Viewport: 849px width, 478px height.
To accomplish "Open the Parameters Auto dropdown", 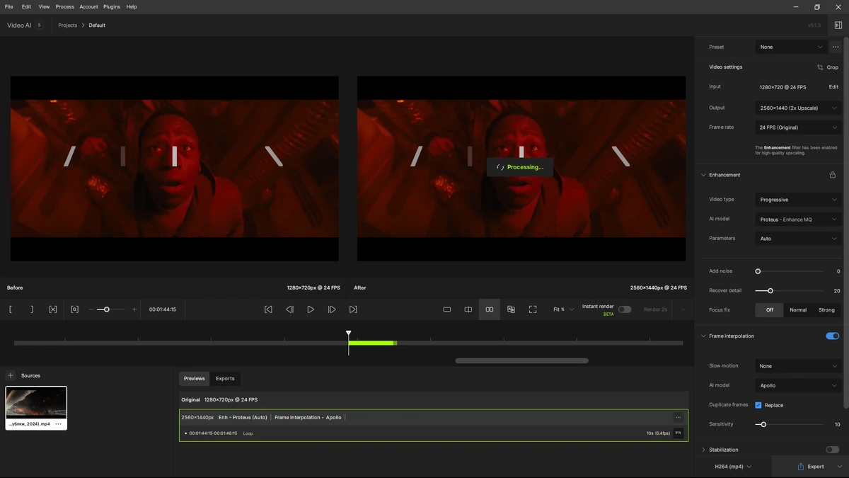I will click(x=798, y=239).
